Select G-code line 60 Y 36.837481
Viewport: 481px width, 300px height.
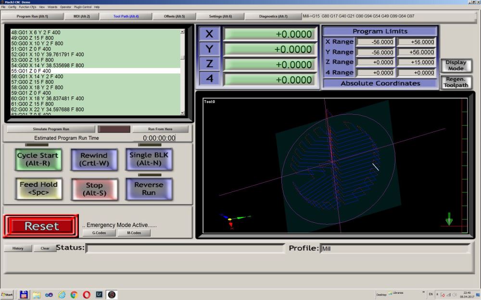[95, 98]
